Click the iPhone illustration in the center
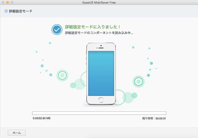 click(101, 74)
